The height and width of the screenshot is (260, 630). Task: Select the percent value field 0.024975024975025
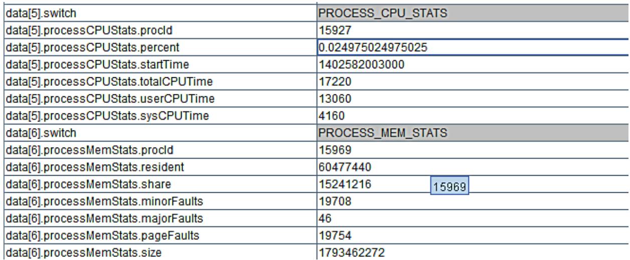click(474, 47)
